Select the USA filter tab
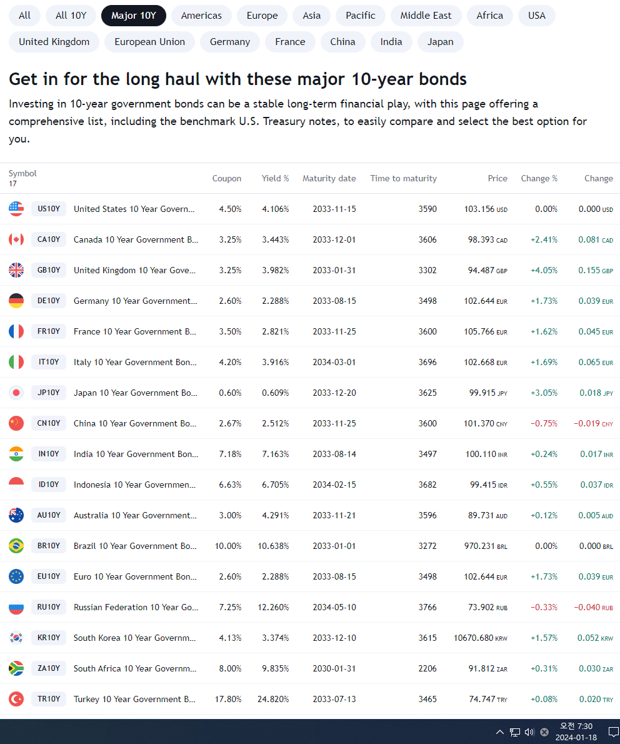Viewport: 620px width, 744px height. [536, 16]
